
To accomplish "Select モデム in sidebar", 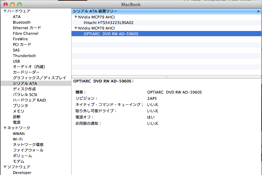I will click(18, 161).
